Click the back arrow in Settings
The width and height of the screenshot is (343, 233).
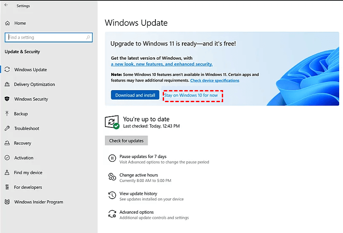coord(6,5)
